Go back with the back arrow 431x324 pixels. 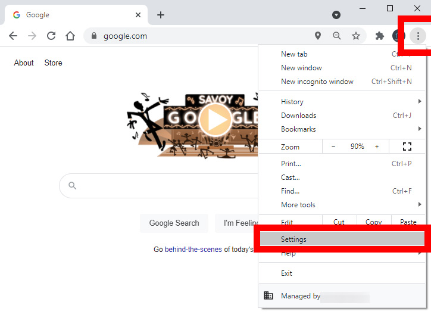click(x=13, y=36)
